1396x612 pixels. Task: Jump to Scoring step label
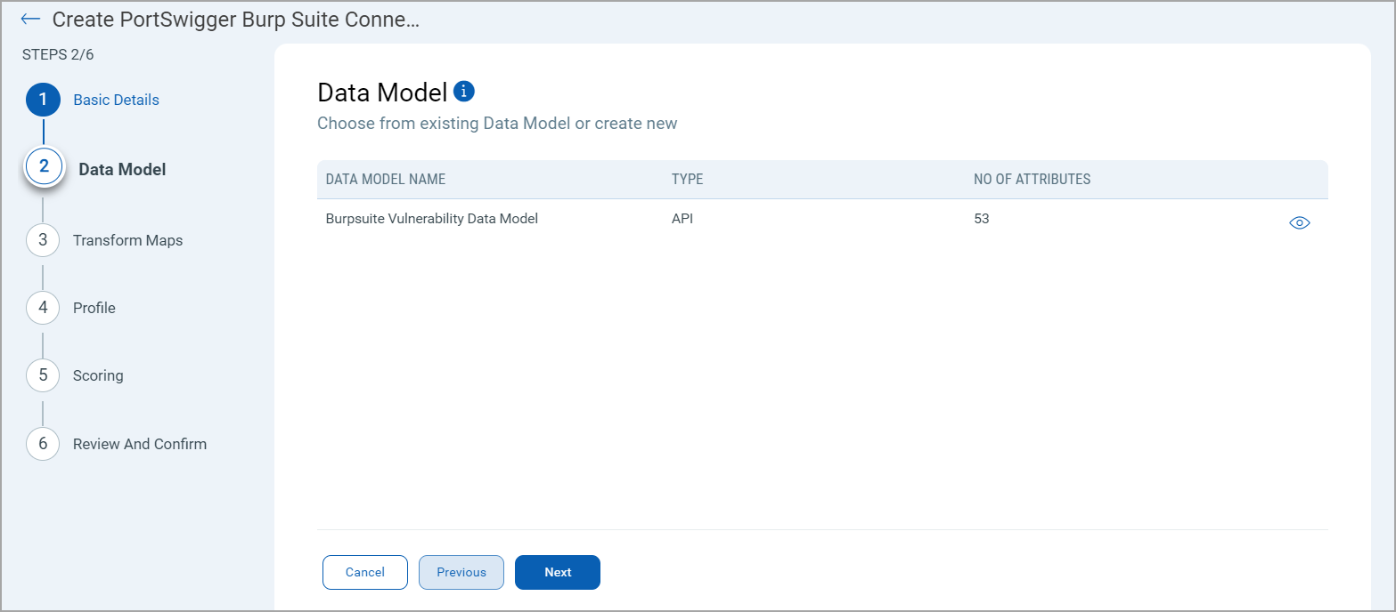(x=98, y=375)
